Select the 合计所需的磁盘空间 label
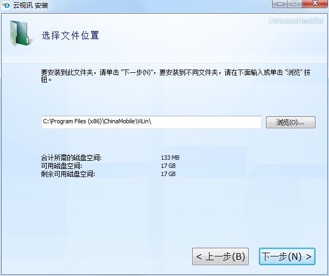Screen dimensions: 329x276 tap(71, 158)
